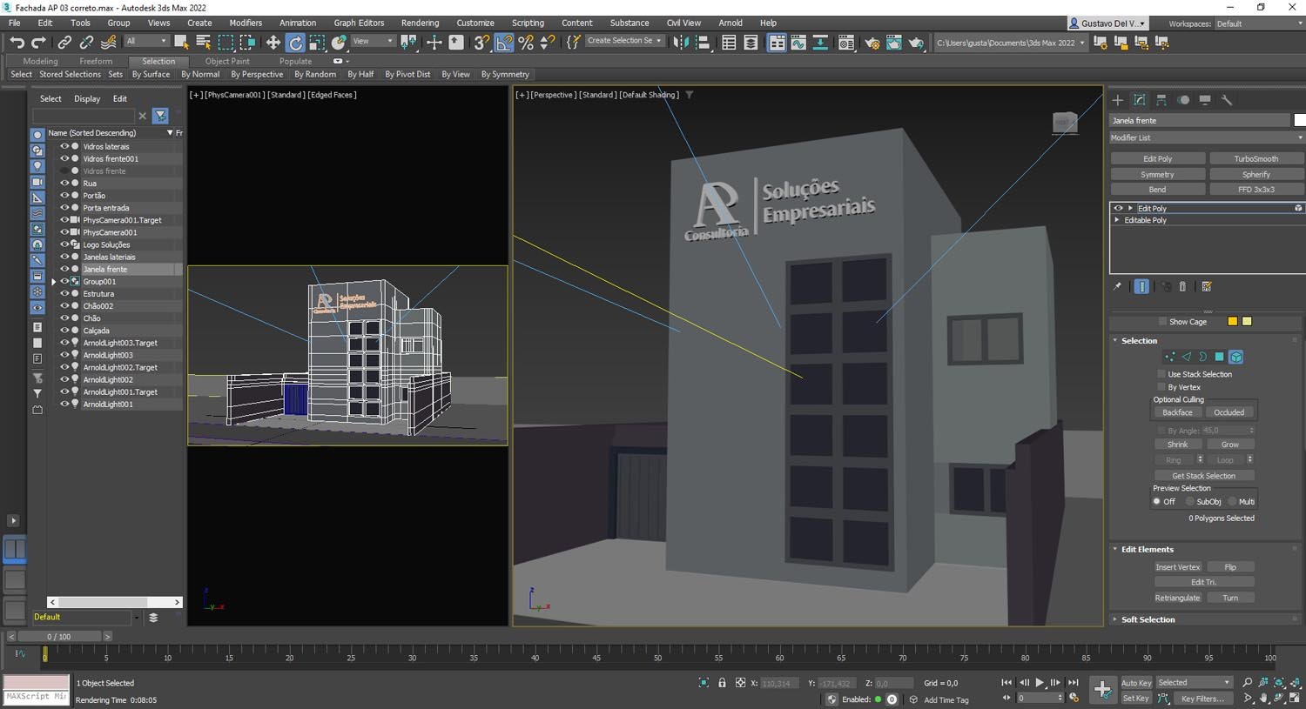Open the Modifiers menu
1306x709 pixels.
[x=246, y=23]
